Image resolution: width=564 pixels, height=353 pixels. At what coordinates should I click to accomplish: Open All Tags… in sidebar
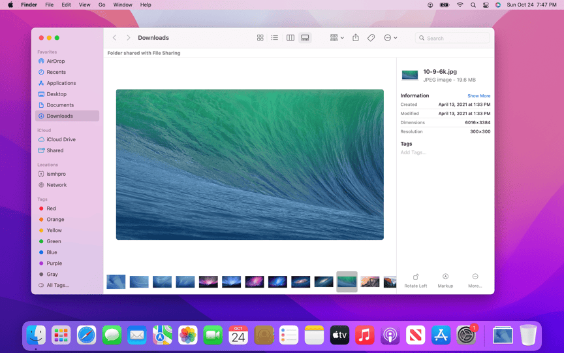pos(67,285)
